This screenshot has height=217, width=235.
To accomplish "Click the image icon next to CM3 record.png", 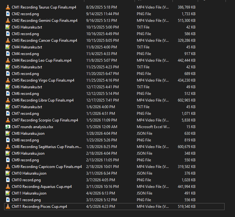I will 8,34.
